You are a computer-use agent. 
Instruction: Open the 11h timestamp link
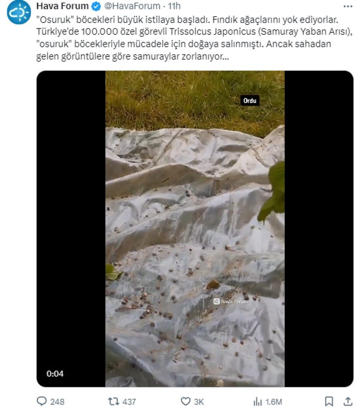coord(174,6)
